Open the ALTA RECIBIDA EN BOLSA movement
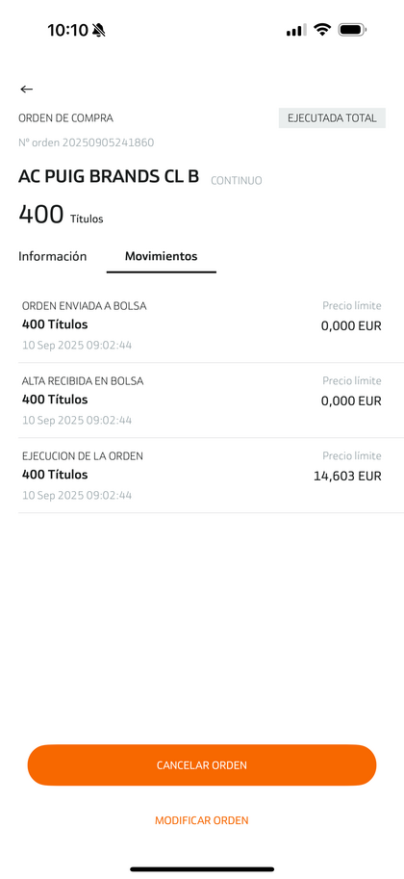The height and width of the screenshot is (879, 404). click(211, 401)
